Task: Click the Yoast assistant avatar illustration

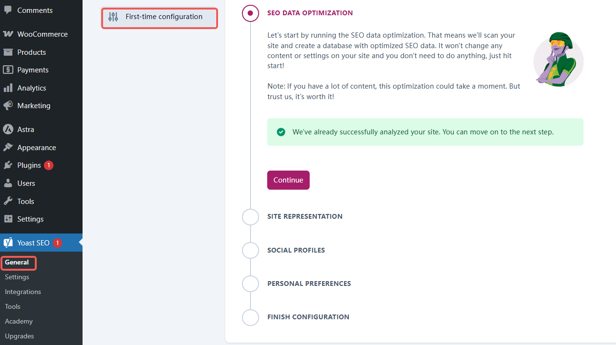Action: [558, 59]
